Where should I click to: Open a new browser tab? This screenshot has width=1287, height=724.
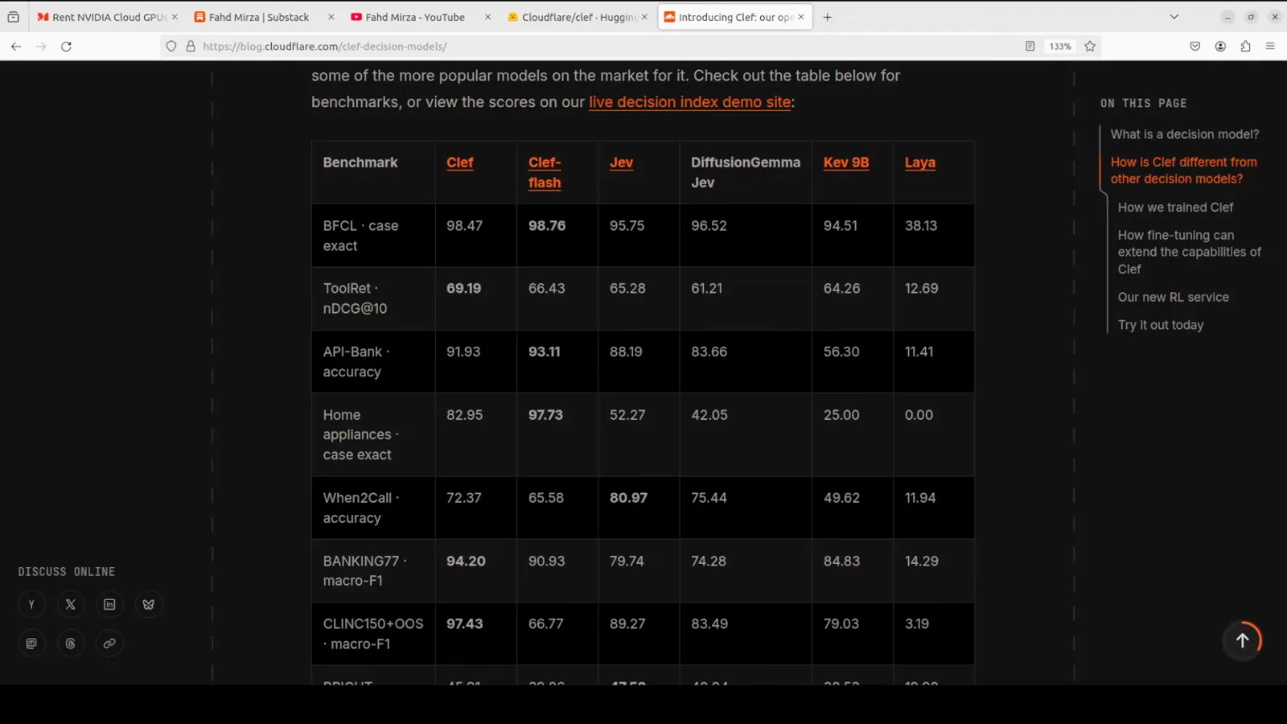coord(827,17)
